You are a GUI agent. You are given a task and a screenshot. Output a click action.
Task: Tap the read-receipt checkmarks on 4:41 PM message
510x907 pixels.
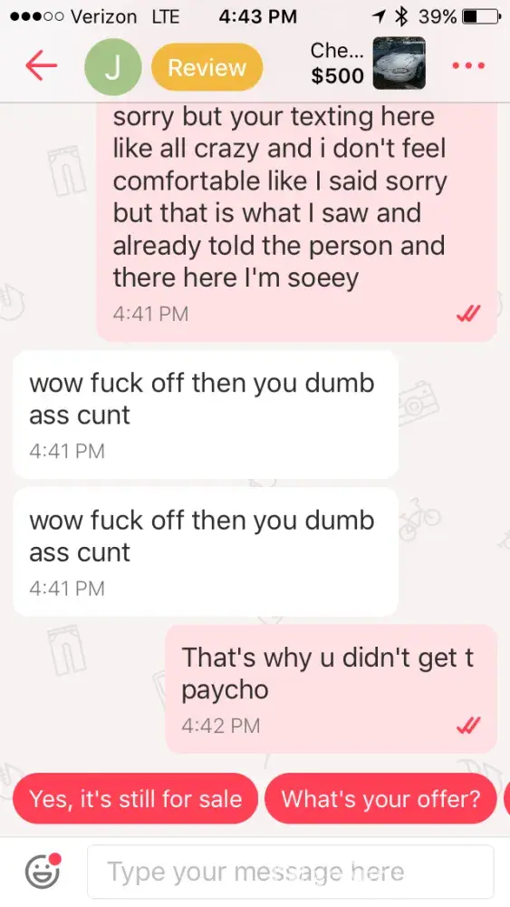click(468, 314)
